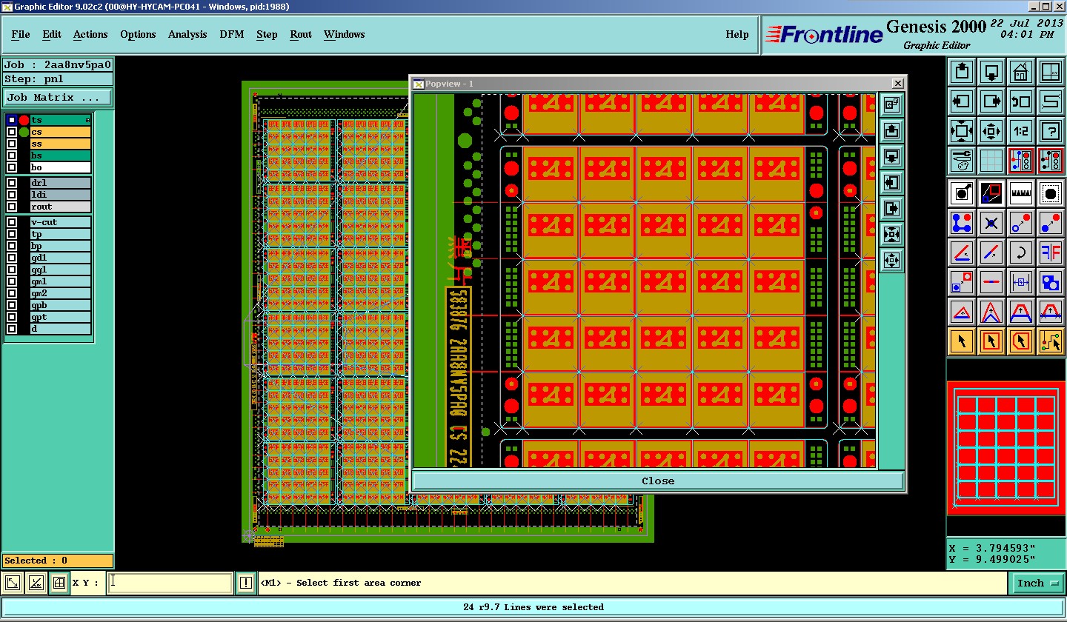Select the arrow with rectangle area selection tool
Screen dimensions: 1067x622
pos(991,341)
